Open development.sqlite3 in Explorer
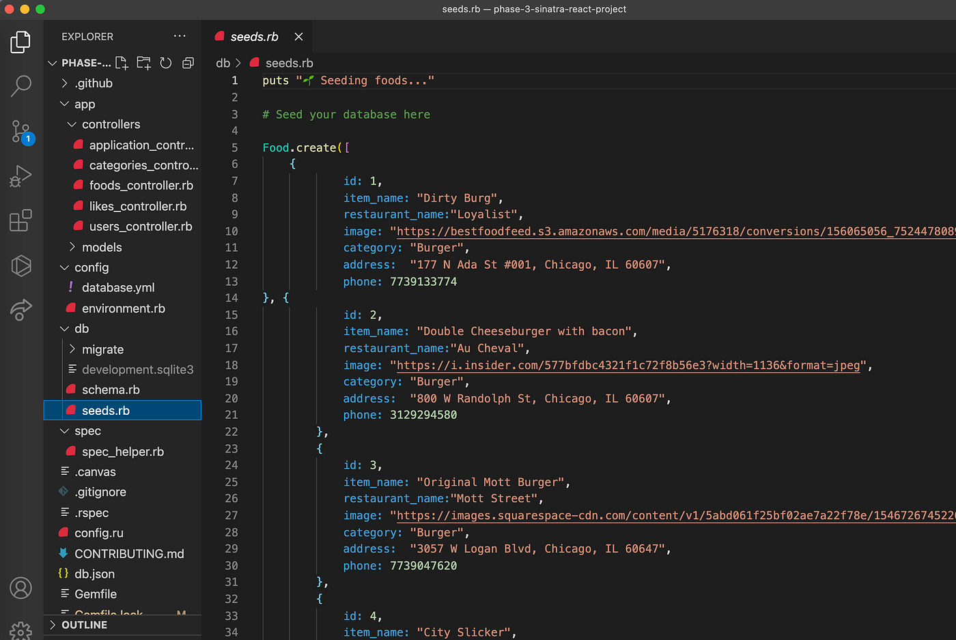 click(122, 370)
